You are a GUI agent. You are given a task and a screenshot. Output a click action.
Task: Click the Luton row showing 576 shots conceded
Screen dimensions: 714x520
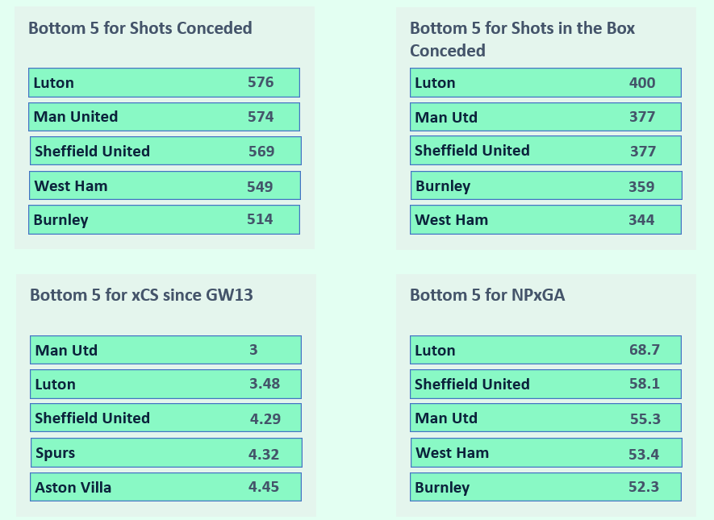(x=164, y=82)
